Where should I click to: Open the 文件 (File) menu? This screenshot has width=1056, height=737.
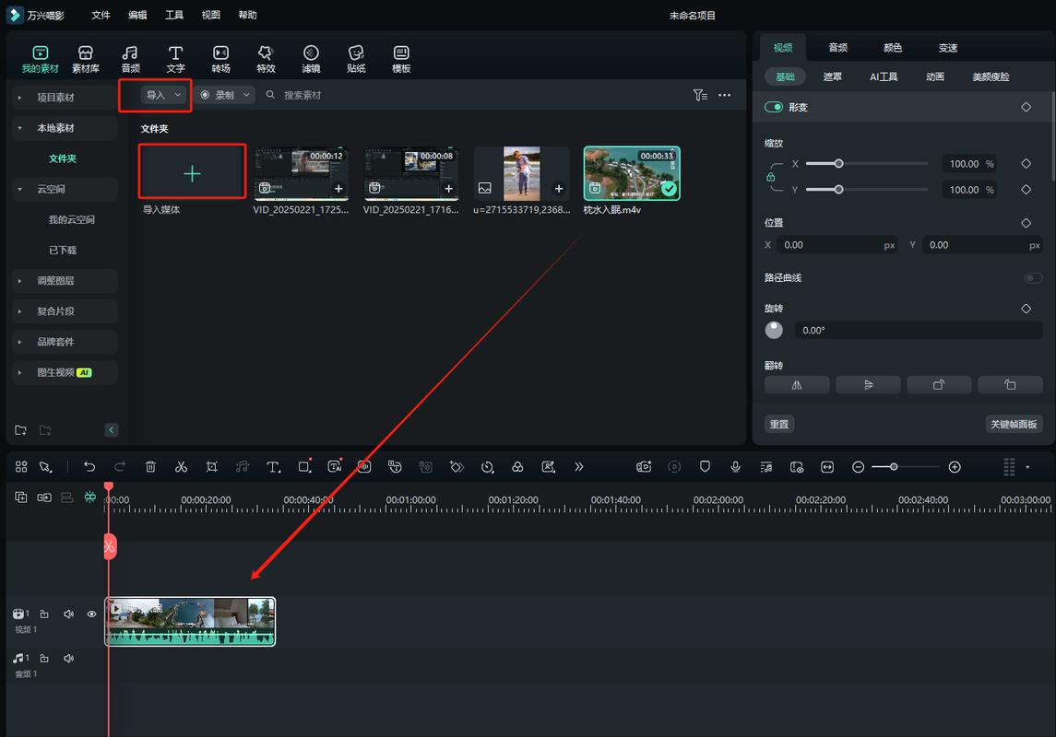(x=101, y=15)
